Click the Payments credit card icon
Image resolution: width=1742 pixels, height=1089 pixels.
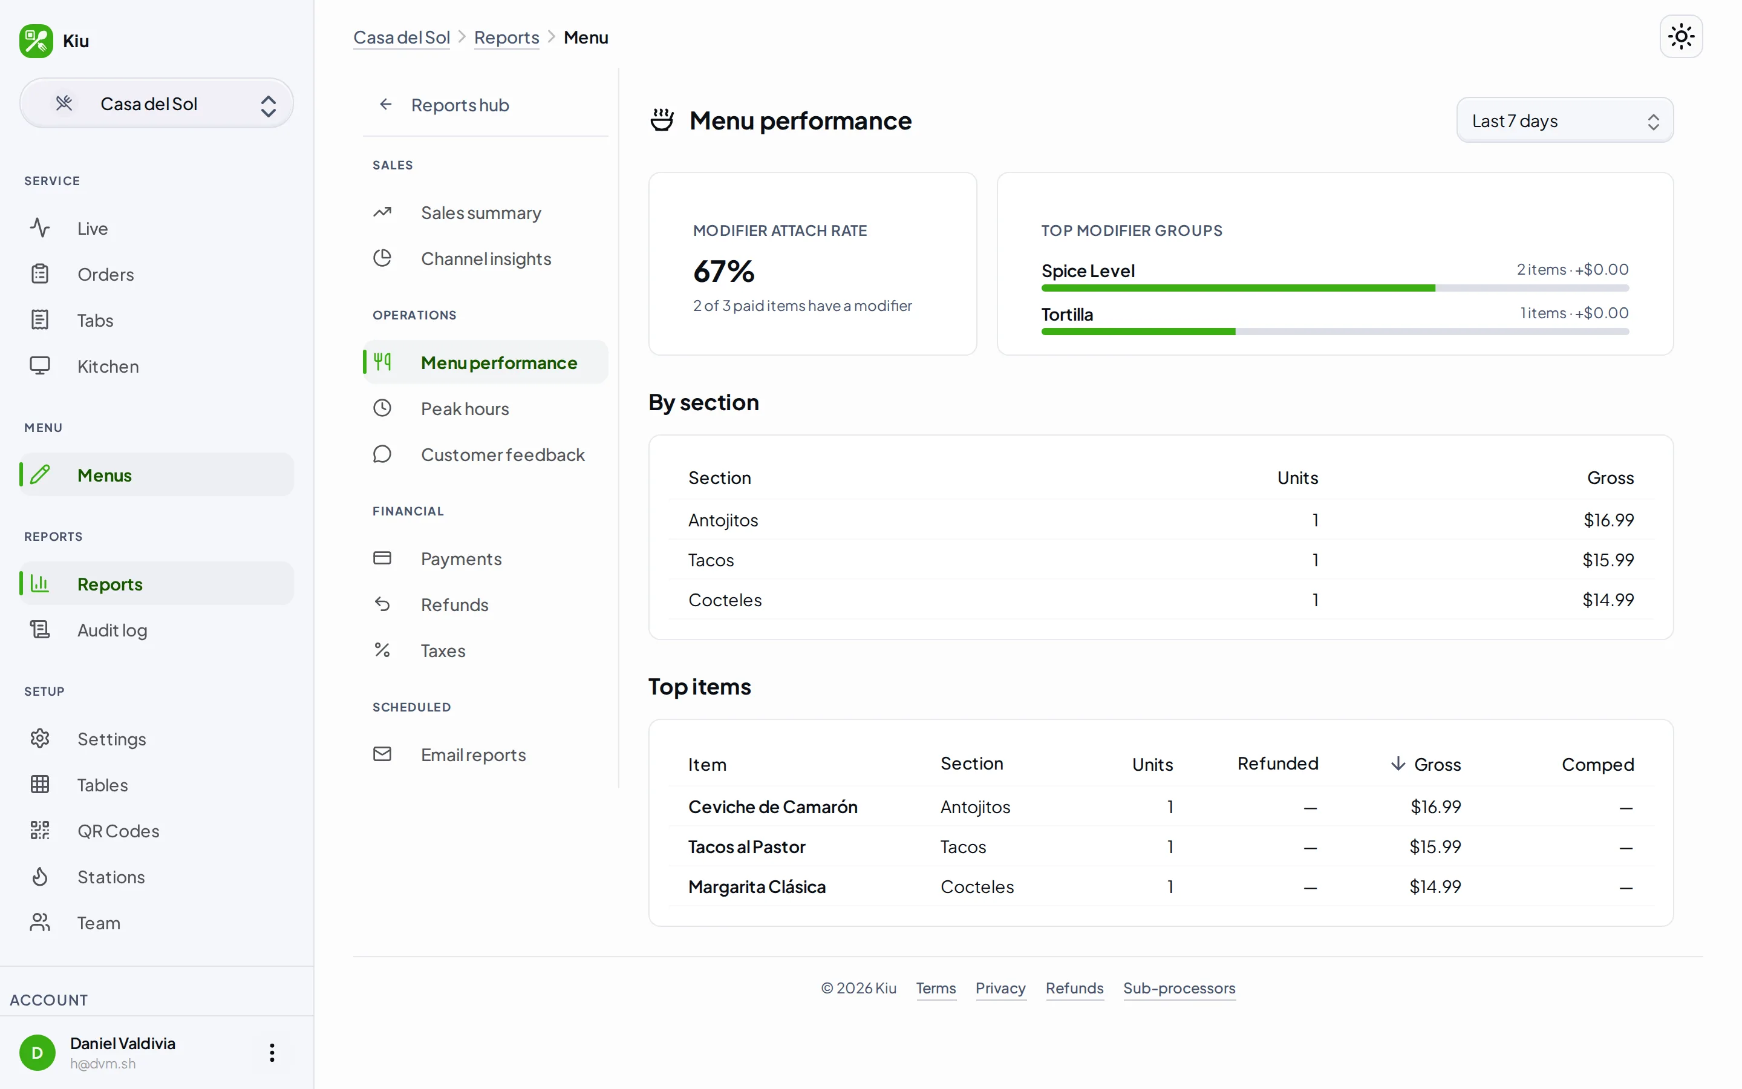tap(382, 558)
